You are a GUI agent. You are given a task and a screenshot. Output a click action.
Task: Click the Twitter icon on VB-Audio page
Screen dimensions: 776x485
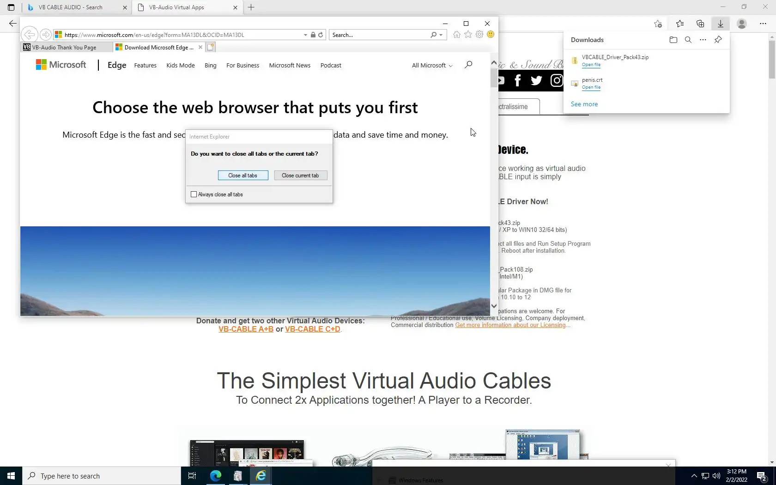pos(536,81)
